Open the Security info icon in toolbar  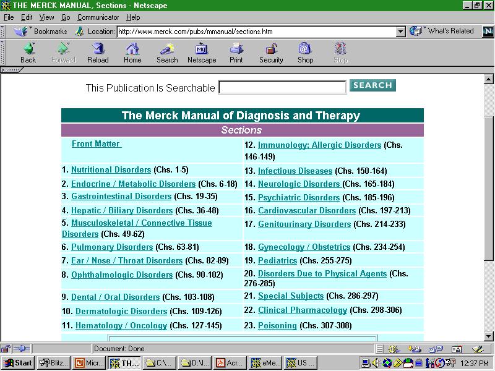point(271,53)
